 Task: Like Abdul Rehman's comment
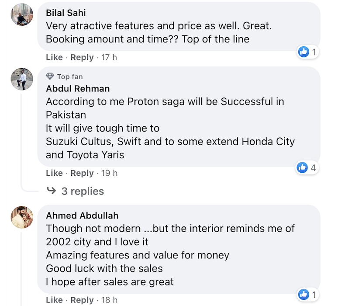tap(54, 173)
